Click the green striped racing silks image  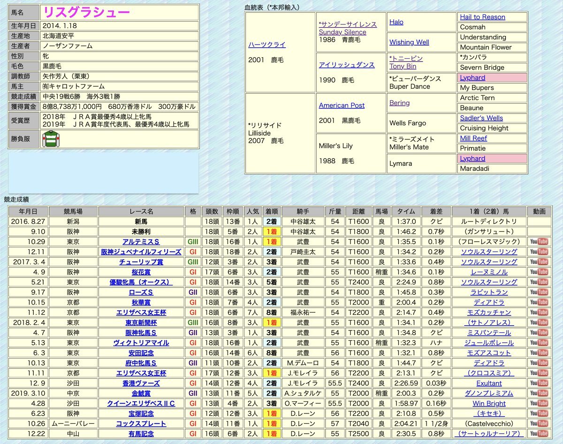pos(51,139)
